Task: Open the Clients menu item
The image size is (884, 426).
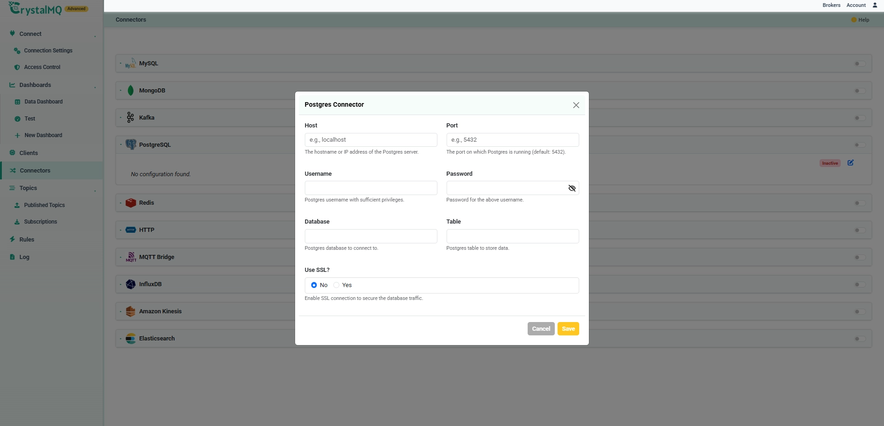Action: (29, 153)
